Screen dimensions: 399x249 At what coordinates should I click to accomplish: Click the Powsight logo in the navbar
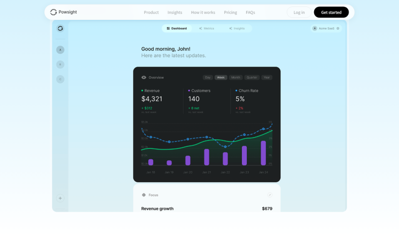click(63, 12)
